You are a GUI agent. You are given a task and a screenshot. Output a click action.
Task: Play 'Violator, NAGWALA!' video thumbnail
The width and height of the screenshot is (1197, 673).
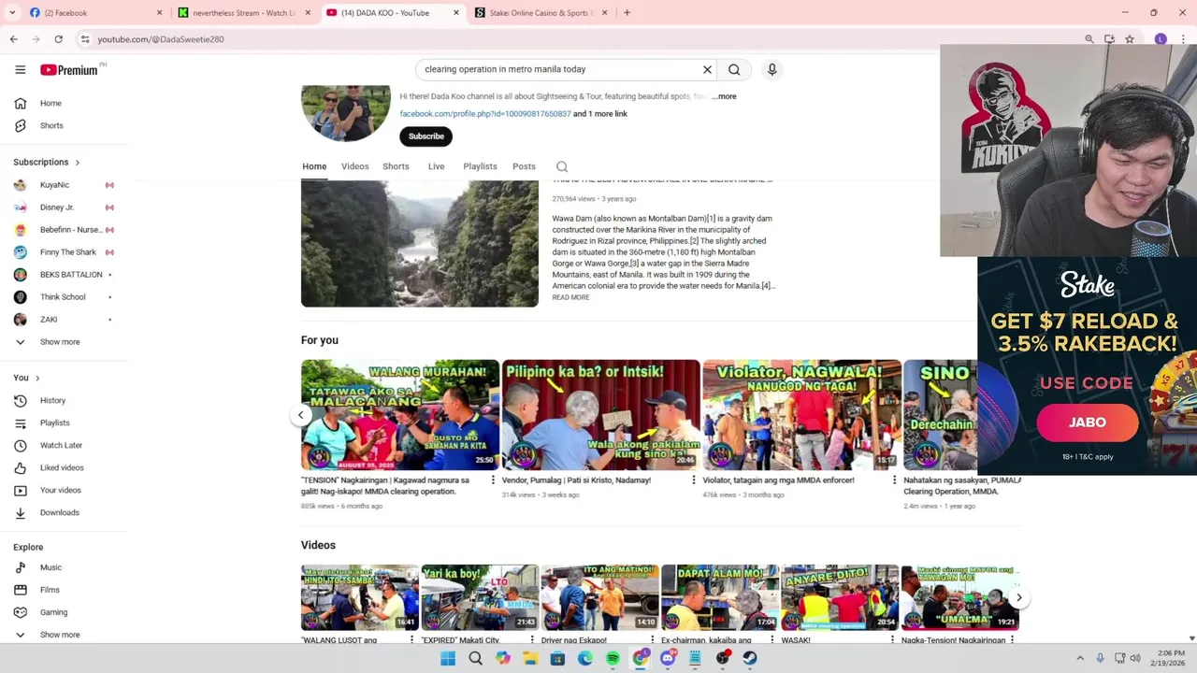(x=802, y=415)
